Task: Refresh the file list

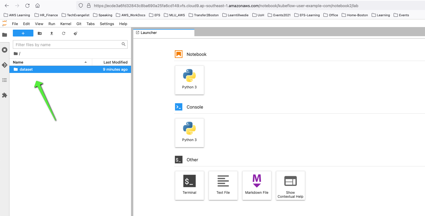Action: tap(64, 33)
